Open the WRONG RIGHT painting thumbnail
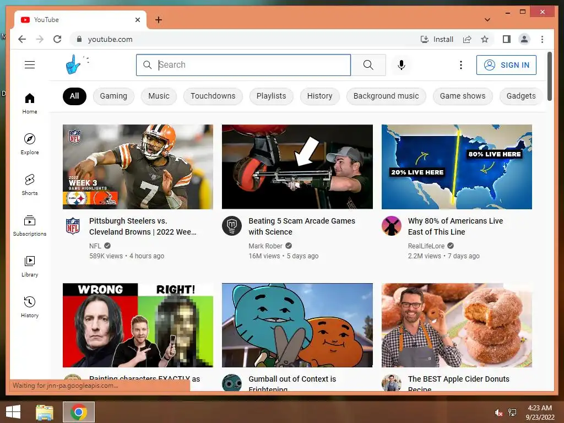Viewport: 564px width, 423px height. [x=138, y=325]
